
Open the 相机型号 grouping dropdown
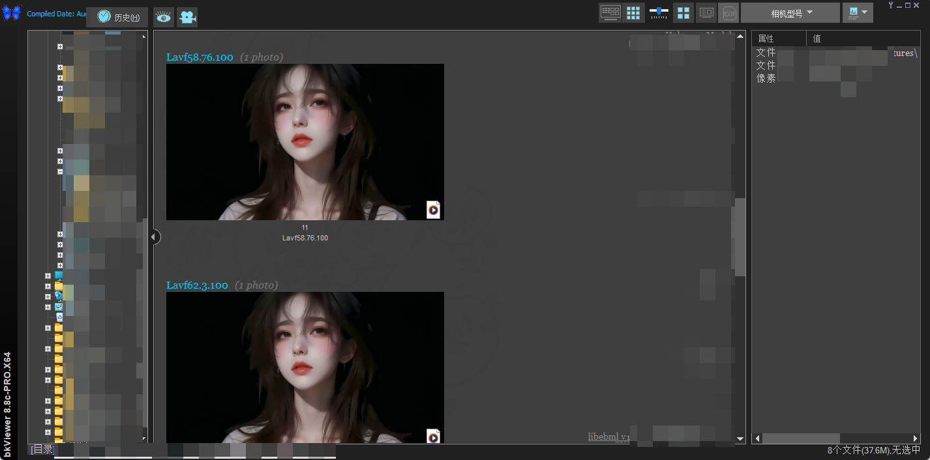[790, 12]
